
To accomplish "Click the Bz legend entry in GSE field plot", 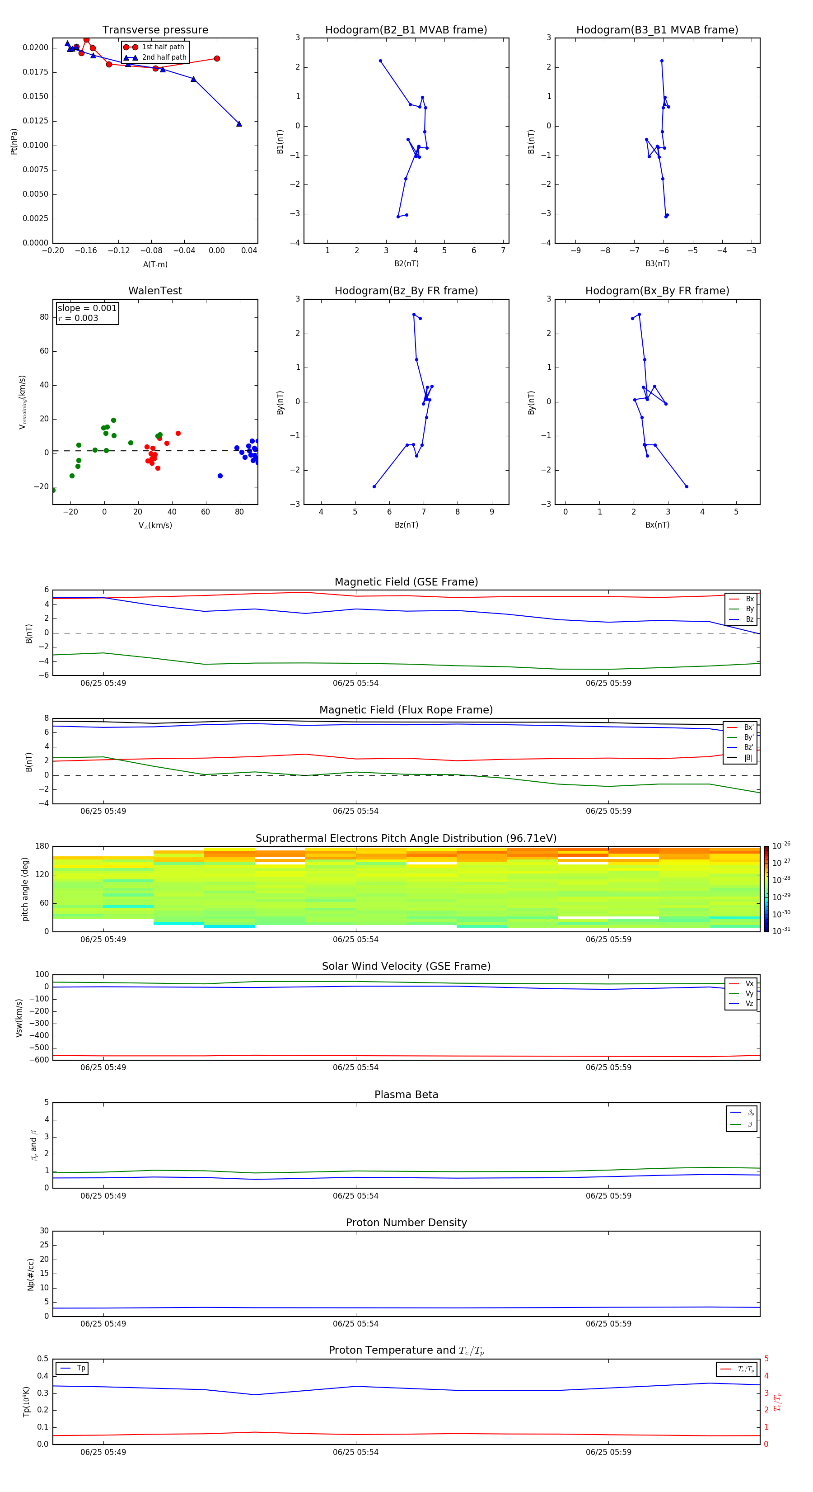I will pos(741,619).
